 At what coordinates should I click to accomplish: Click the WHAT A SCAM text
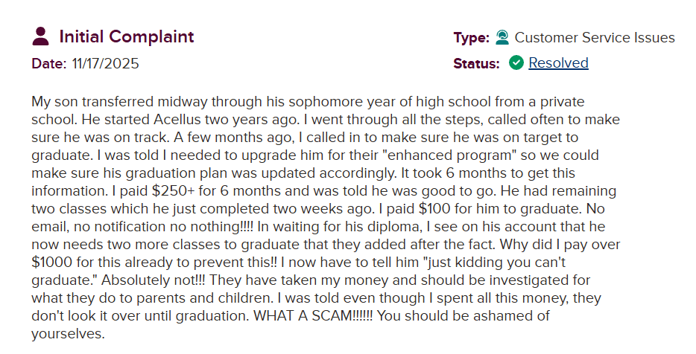point(304,316)
